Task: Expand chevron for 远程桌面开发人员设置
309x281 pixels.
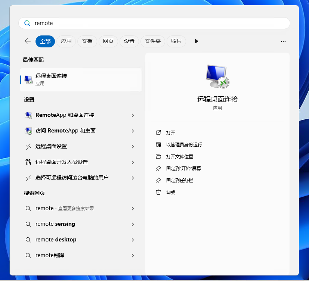Action: (133, 162)
